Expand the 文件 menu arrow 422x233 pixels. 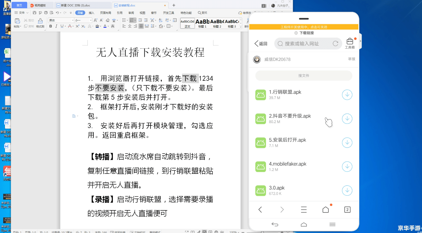coord(27,13)
